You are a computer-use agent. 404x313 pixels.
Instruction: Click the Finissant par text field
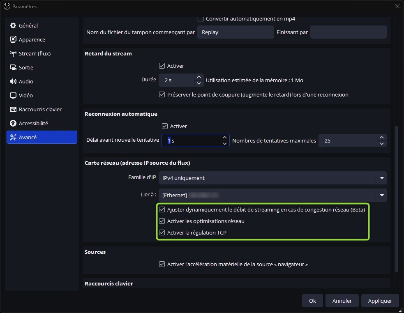tap(348, 32)
